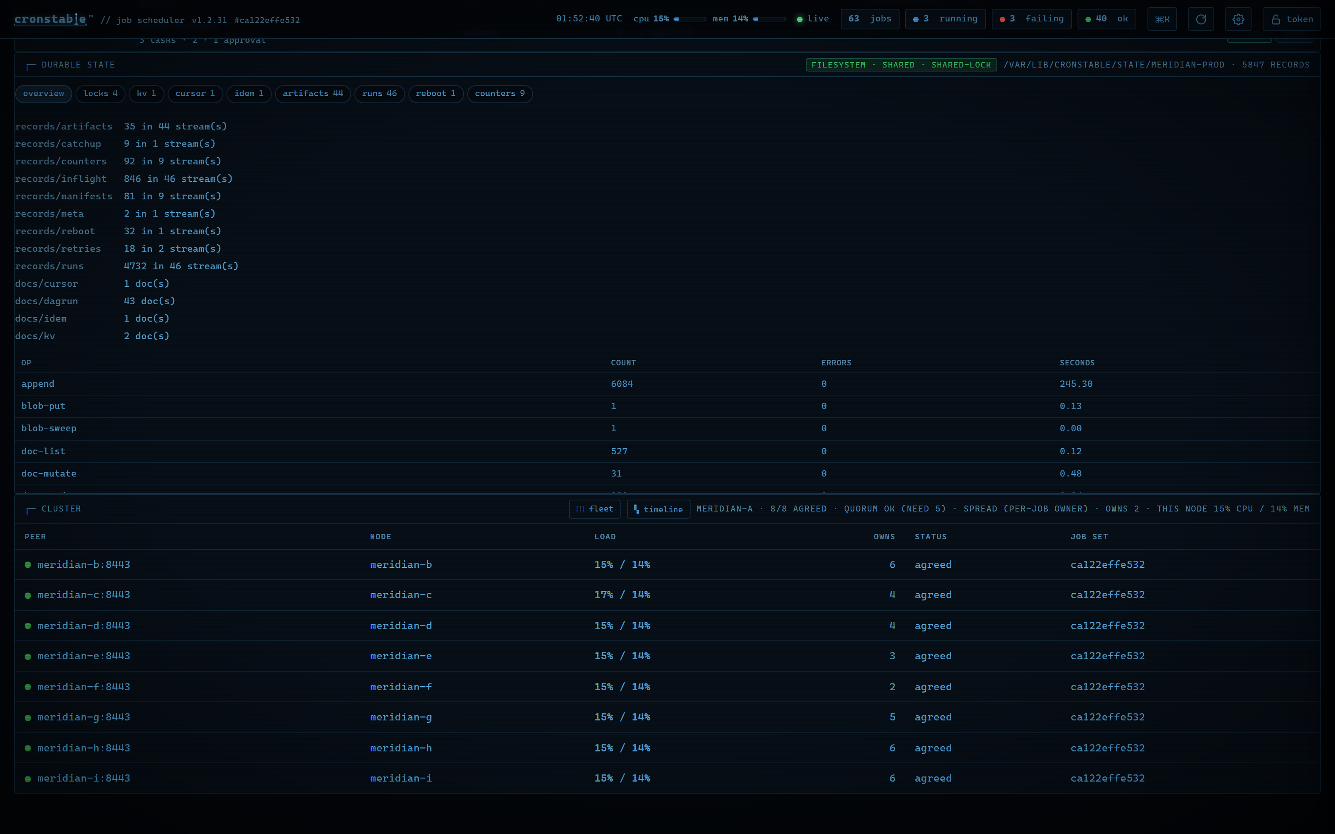Open the artifacts 44 tab
The image size is (1335, 834).
click(313, 94)
